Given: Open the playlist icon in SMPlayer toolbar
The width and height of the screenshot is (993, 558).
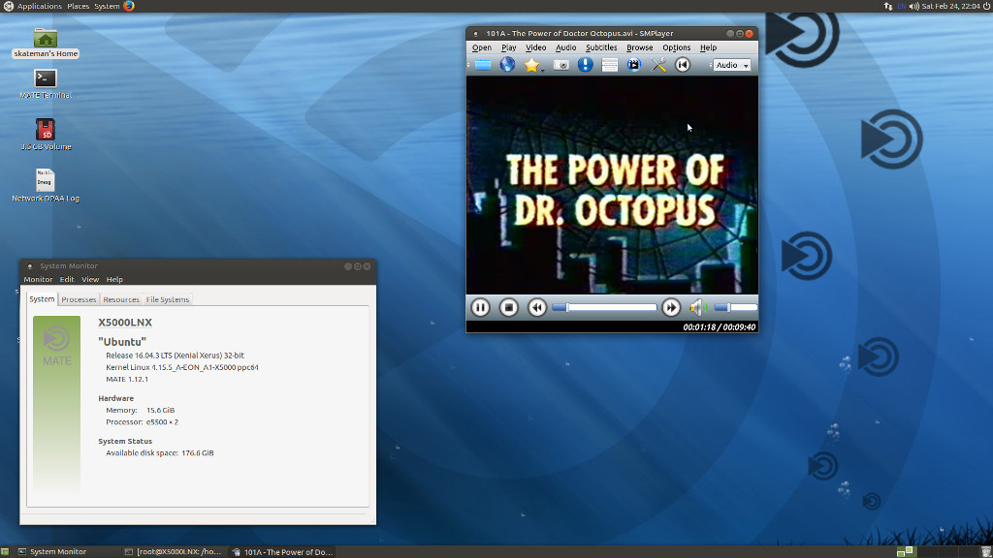Looking at the screenshot, I should [x=609, y=65].
